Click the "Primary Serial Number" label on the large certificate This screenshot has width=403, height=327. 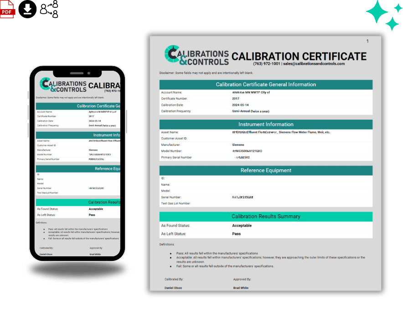[x=176, y=157]
